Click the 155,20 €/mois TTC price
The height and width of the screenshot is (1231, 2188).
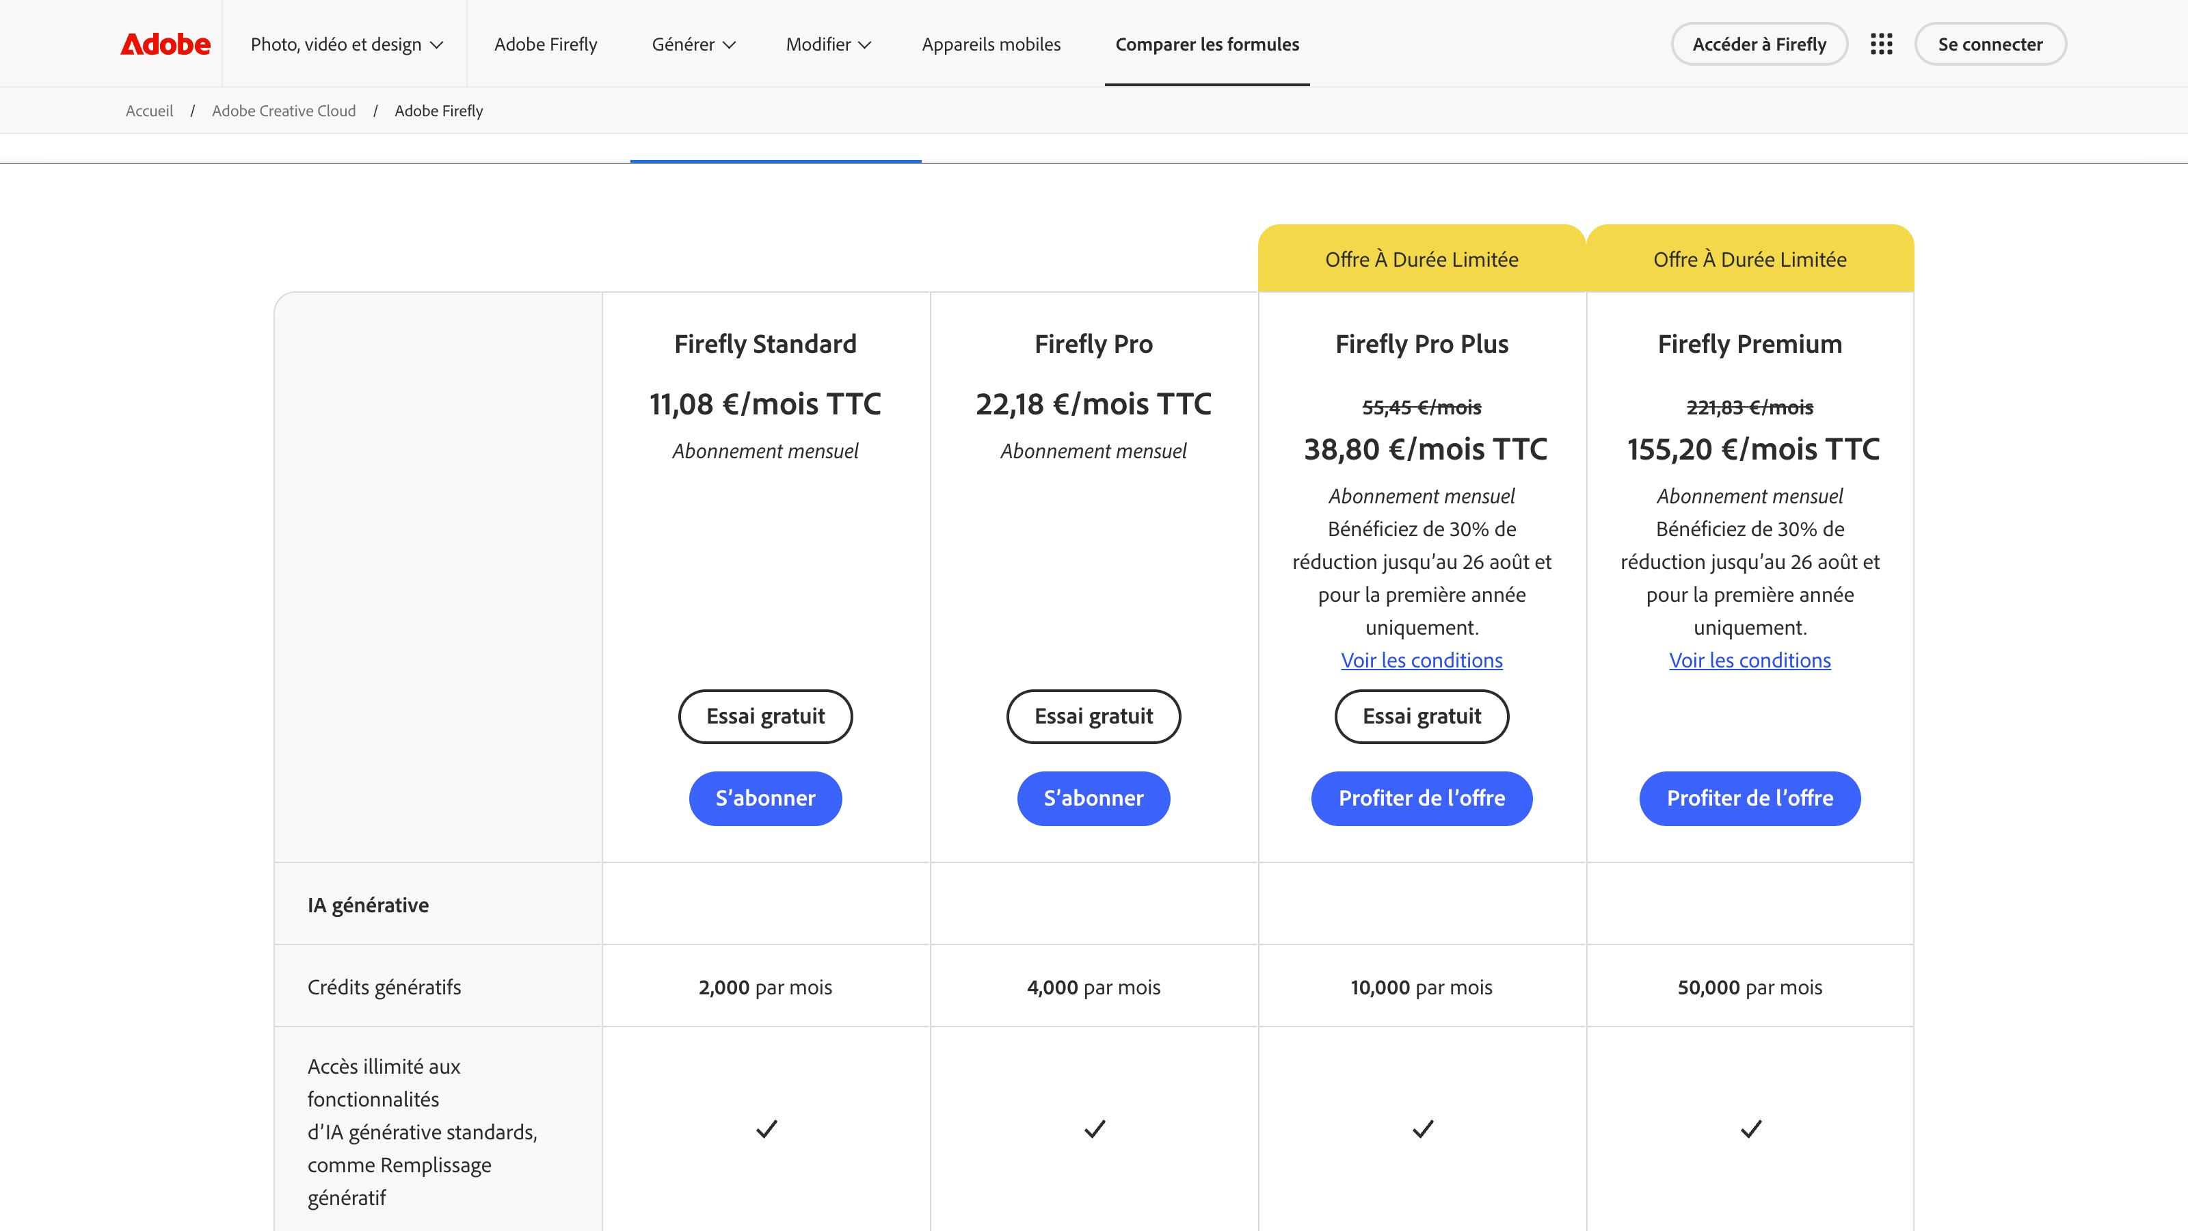1753,449
